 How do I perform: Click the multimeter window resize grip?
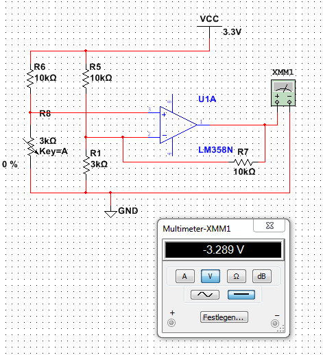281,328
